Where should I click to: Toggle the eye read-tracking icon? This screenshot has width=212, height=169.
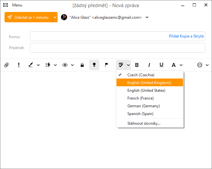click(65, 65)
